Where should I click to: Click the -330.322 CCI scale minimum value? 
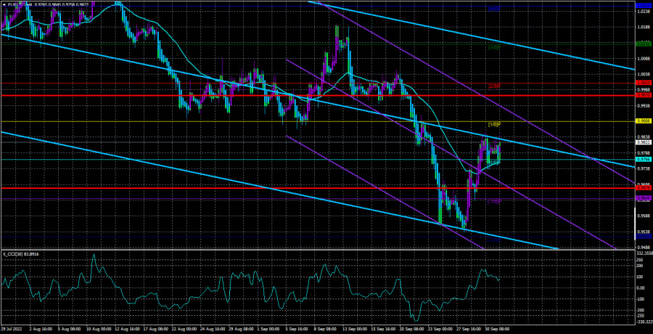click(x=644, y=322)
